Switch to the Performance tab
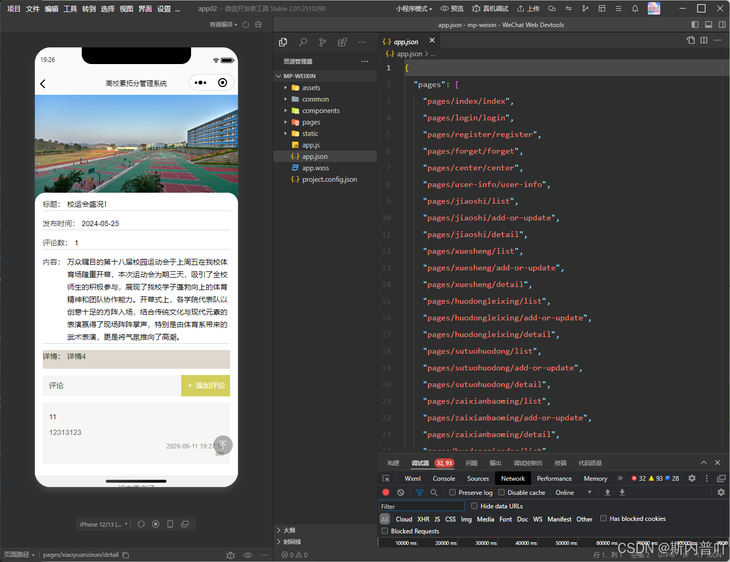The width and height of the screenshot is (730, 562). click(555, 478)
